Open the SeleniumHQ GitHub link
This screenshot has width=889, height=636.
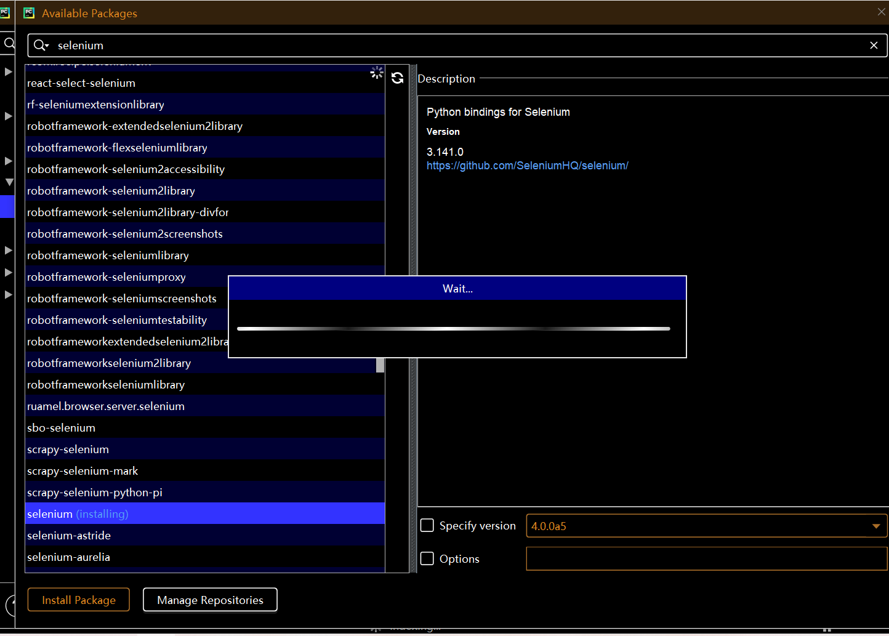pos(528,166)
